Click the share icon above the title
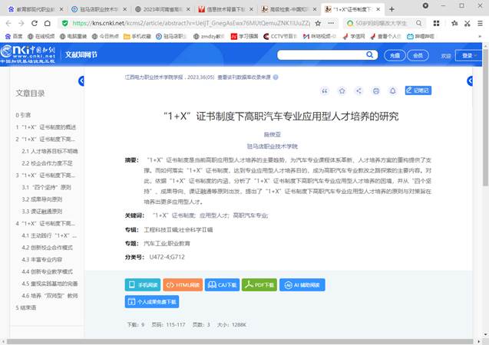 point(359,91)
